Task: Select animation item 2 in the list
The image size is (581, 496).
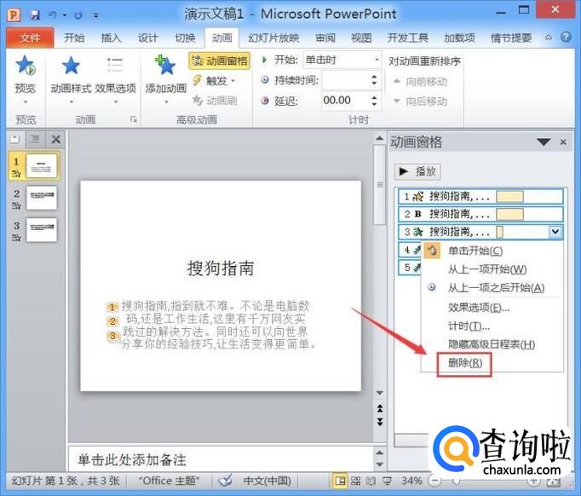Action: coord(480,214)
